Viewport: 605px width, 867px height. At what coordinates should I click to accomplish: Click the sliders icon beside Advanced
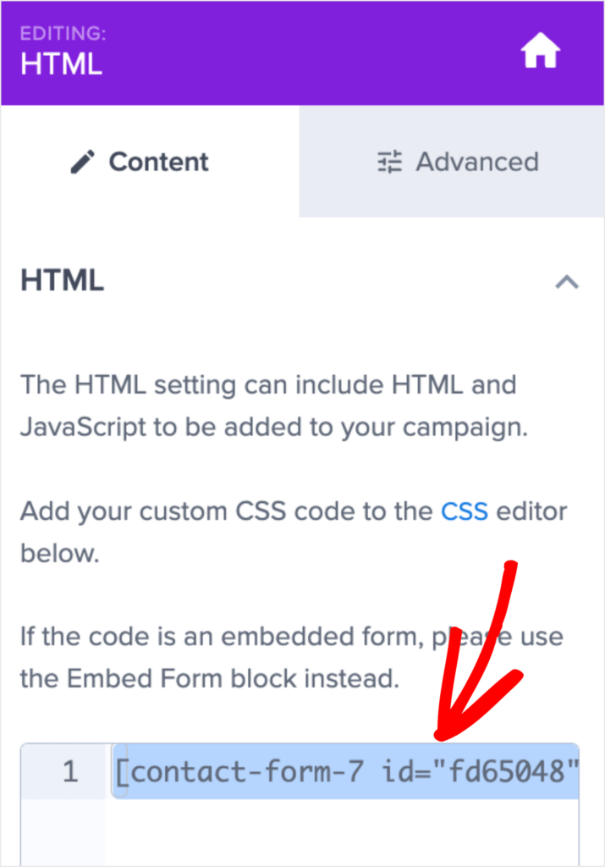(x=389, y=162)
